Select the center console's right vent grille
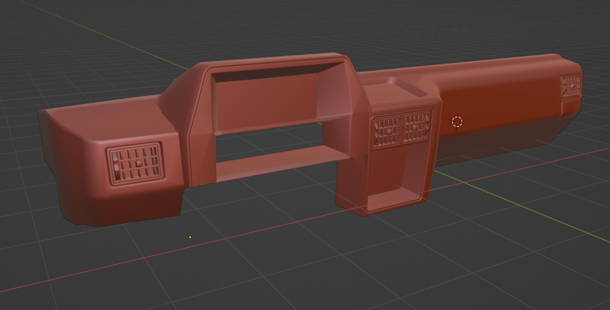The image size is (610, 310). pyautogui.click(x=417, y=126)
